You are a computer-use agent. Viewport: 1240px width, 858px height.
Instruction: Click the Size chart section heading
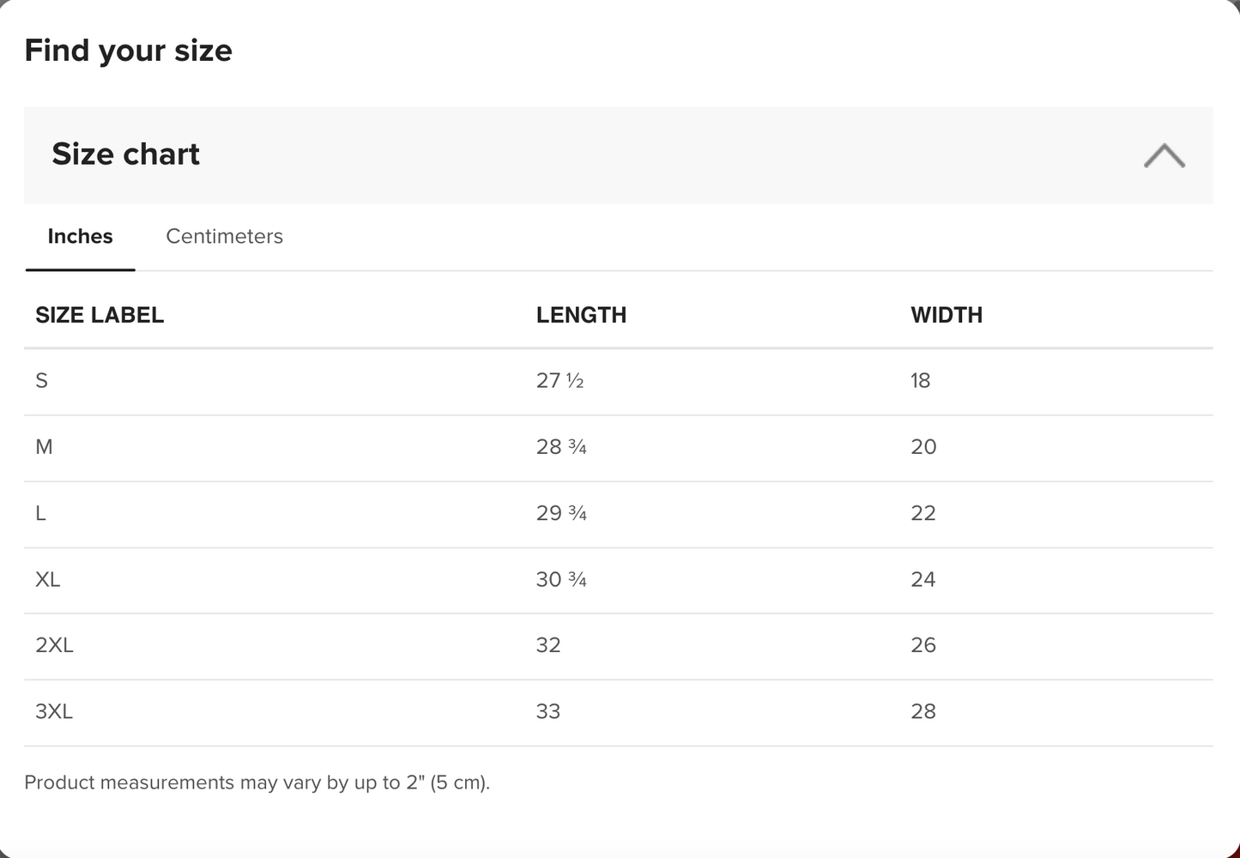[125, 154]
